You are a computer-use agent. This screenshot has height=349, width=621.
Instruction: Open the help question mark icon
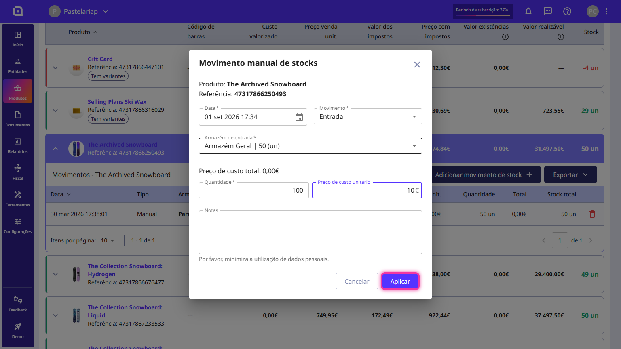tap(567, 11)
